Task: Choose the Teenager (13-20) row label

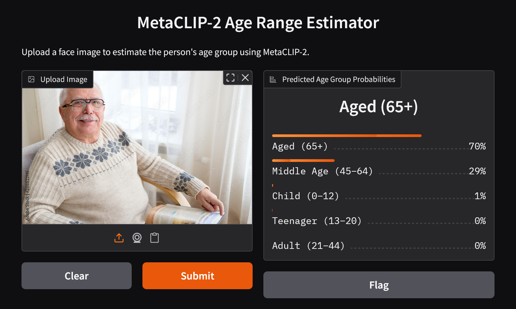Action: 316,221
